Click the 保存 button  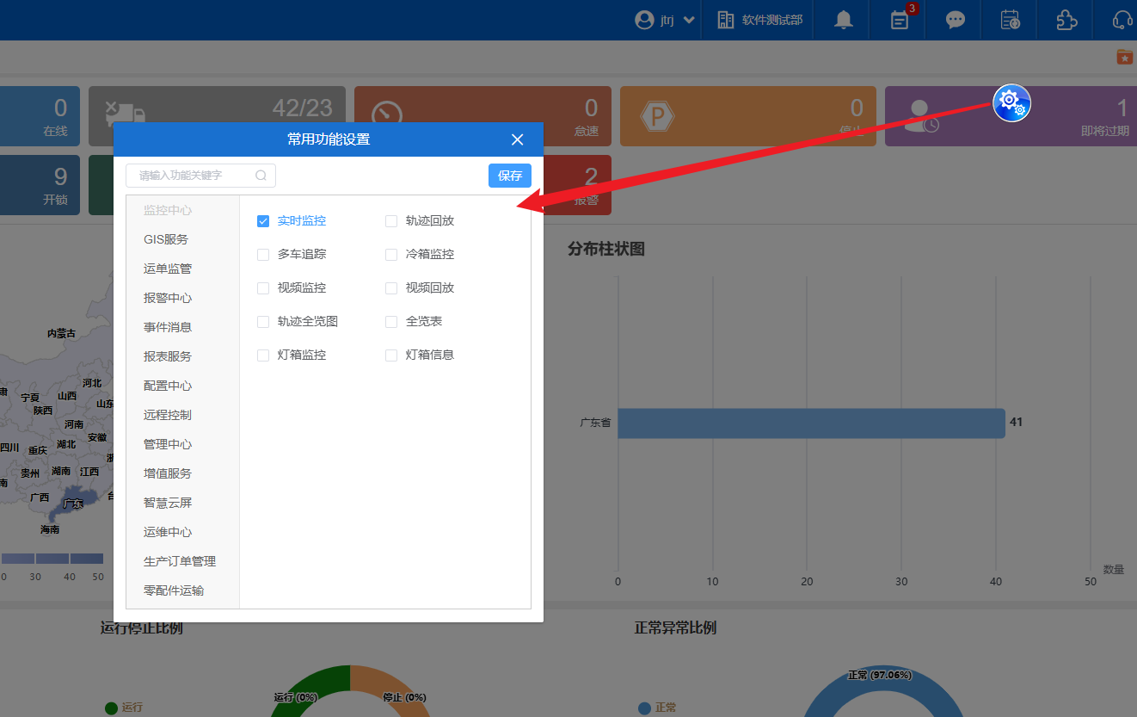tap(510, 176)
